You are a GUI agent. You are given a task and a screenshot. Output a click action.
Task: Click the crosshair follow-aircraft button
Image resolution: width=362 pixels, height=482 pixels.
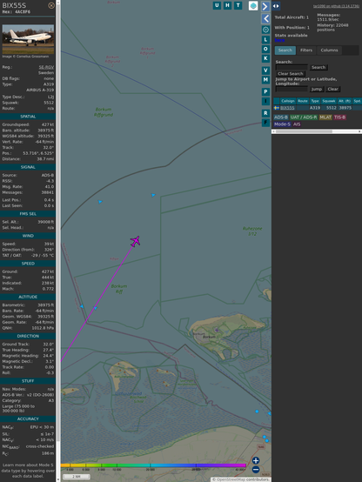pos(265,30)
